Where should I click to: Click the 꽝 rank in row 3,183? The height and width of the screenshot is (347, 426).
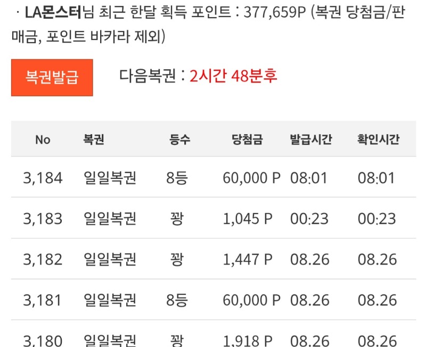(x=177, y=219)
